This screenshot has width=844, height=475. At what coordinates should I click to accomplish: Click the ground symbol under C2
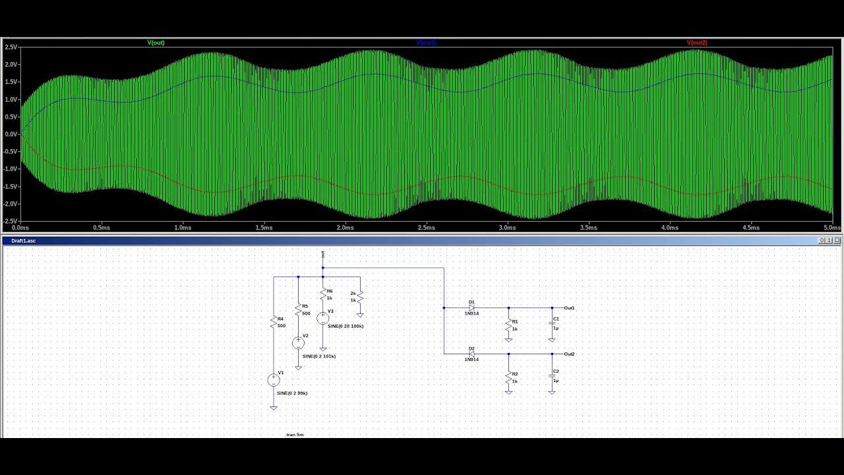(552, 392)
